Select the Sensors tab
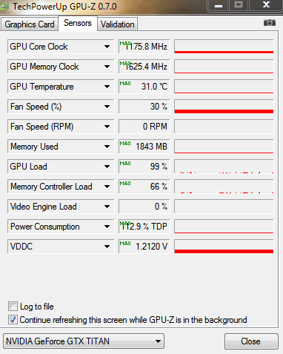Image resolution: width=283 pixels, height=354 pixels. point(78,23)
